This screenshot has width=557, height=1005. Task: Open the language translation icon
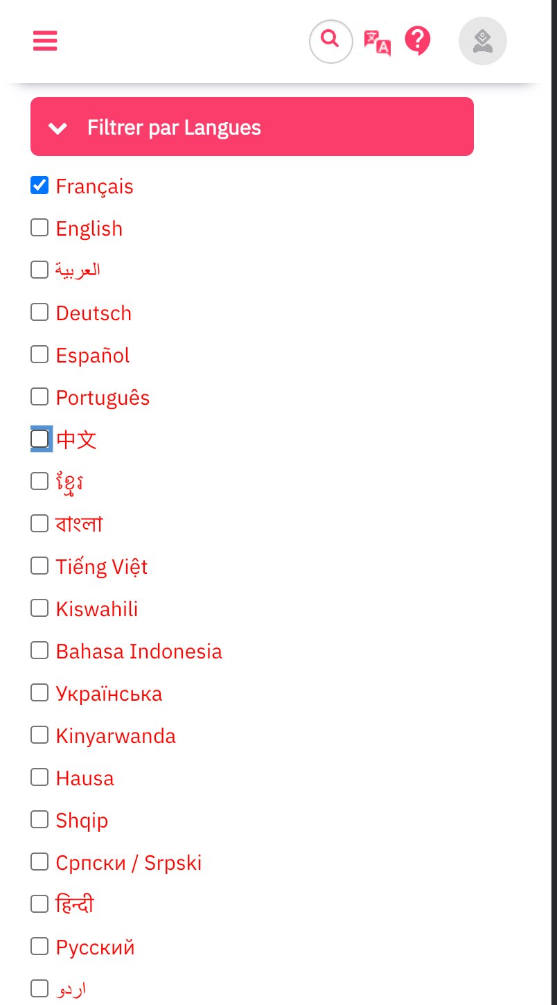click(378, 42)
